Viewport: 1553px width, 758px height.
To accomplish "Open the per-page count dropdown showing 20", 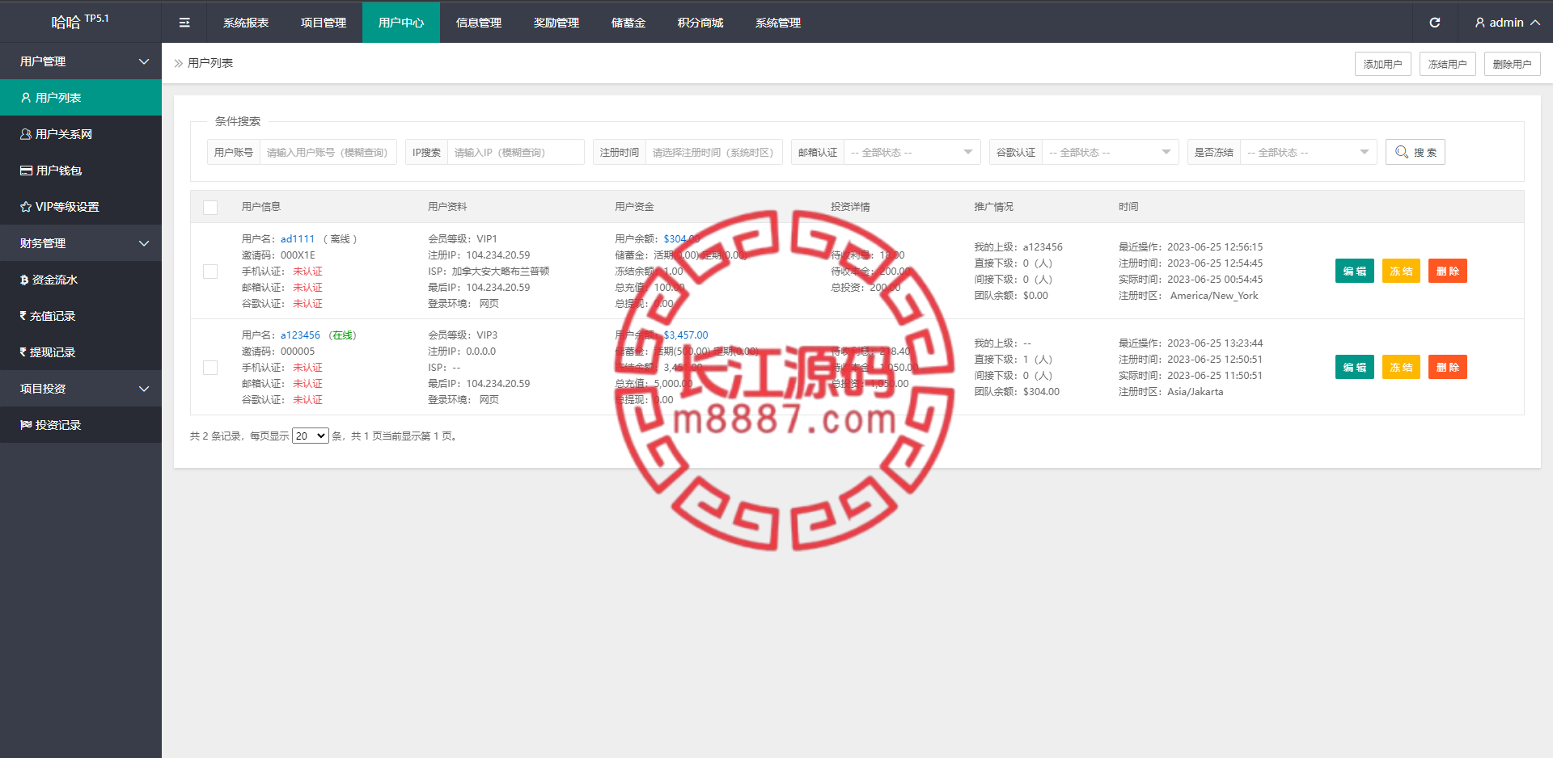I will click(x=311, y=436).
